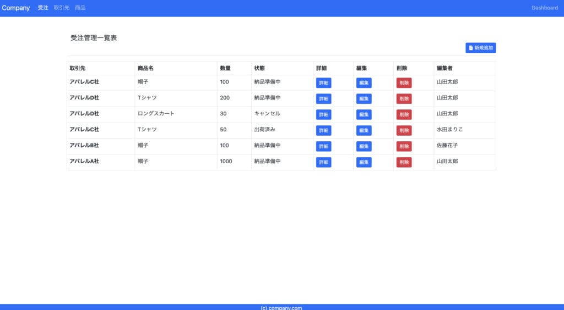Screen dimensions: 564x310
Task: Open 詳細 for the キャンセル order
Action: pos(323,114)
